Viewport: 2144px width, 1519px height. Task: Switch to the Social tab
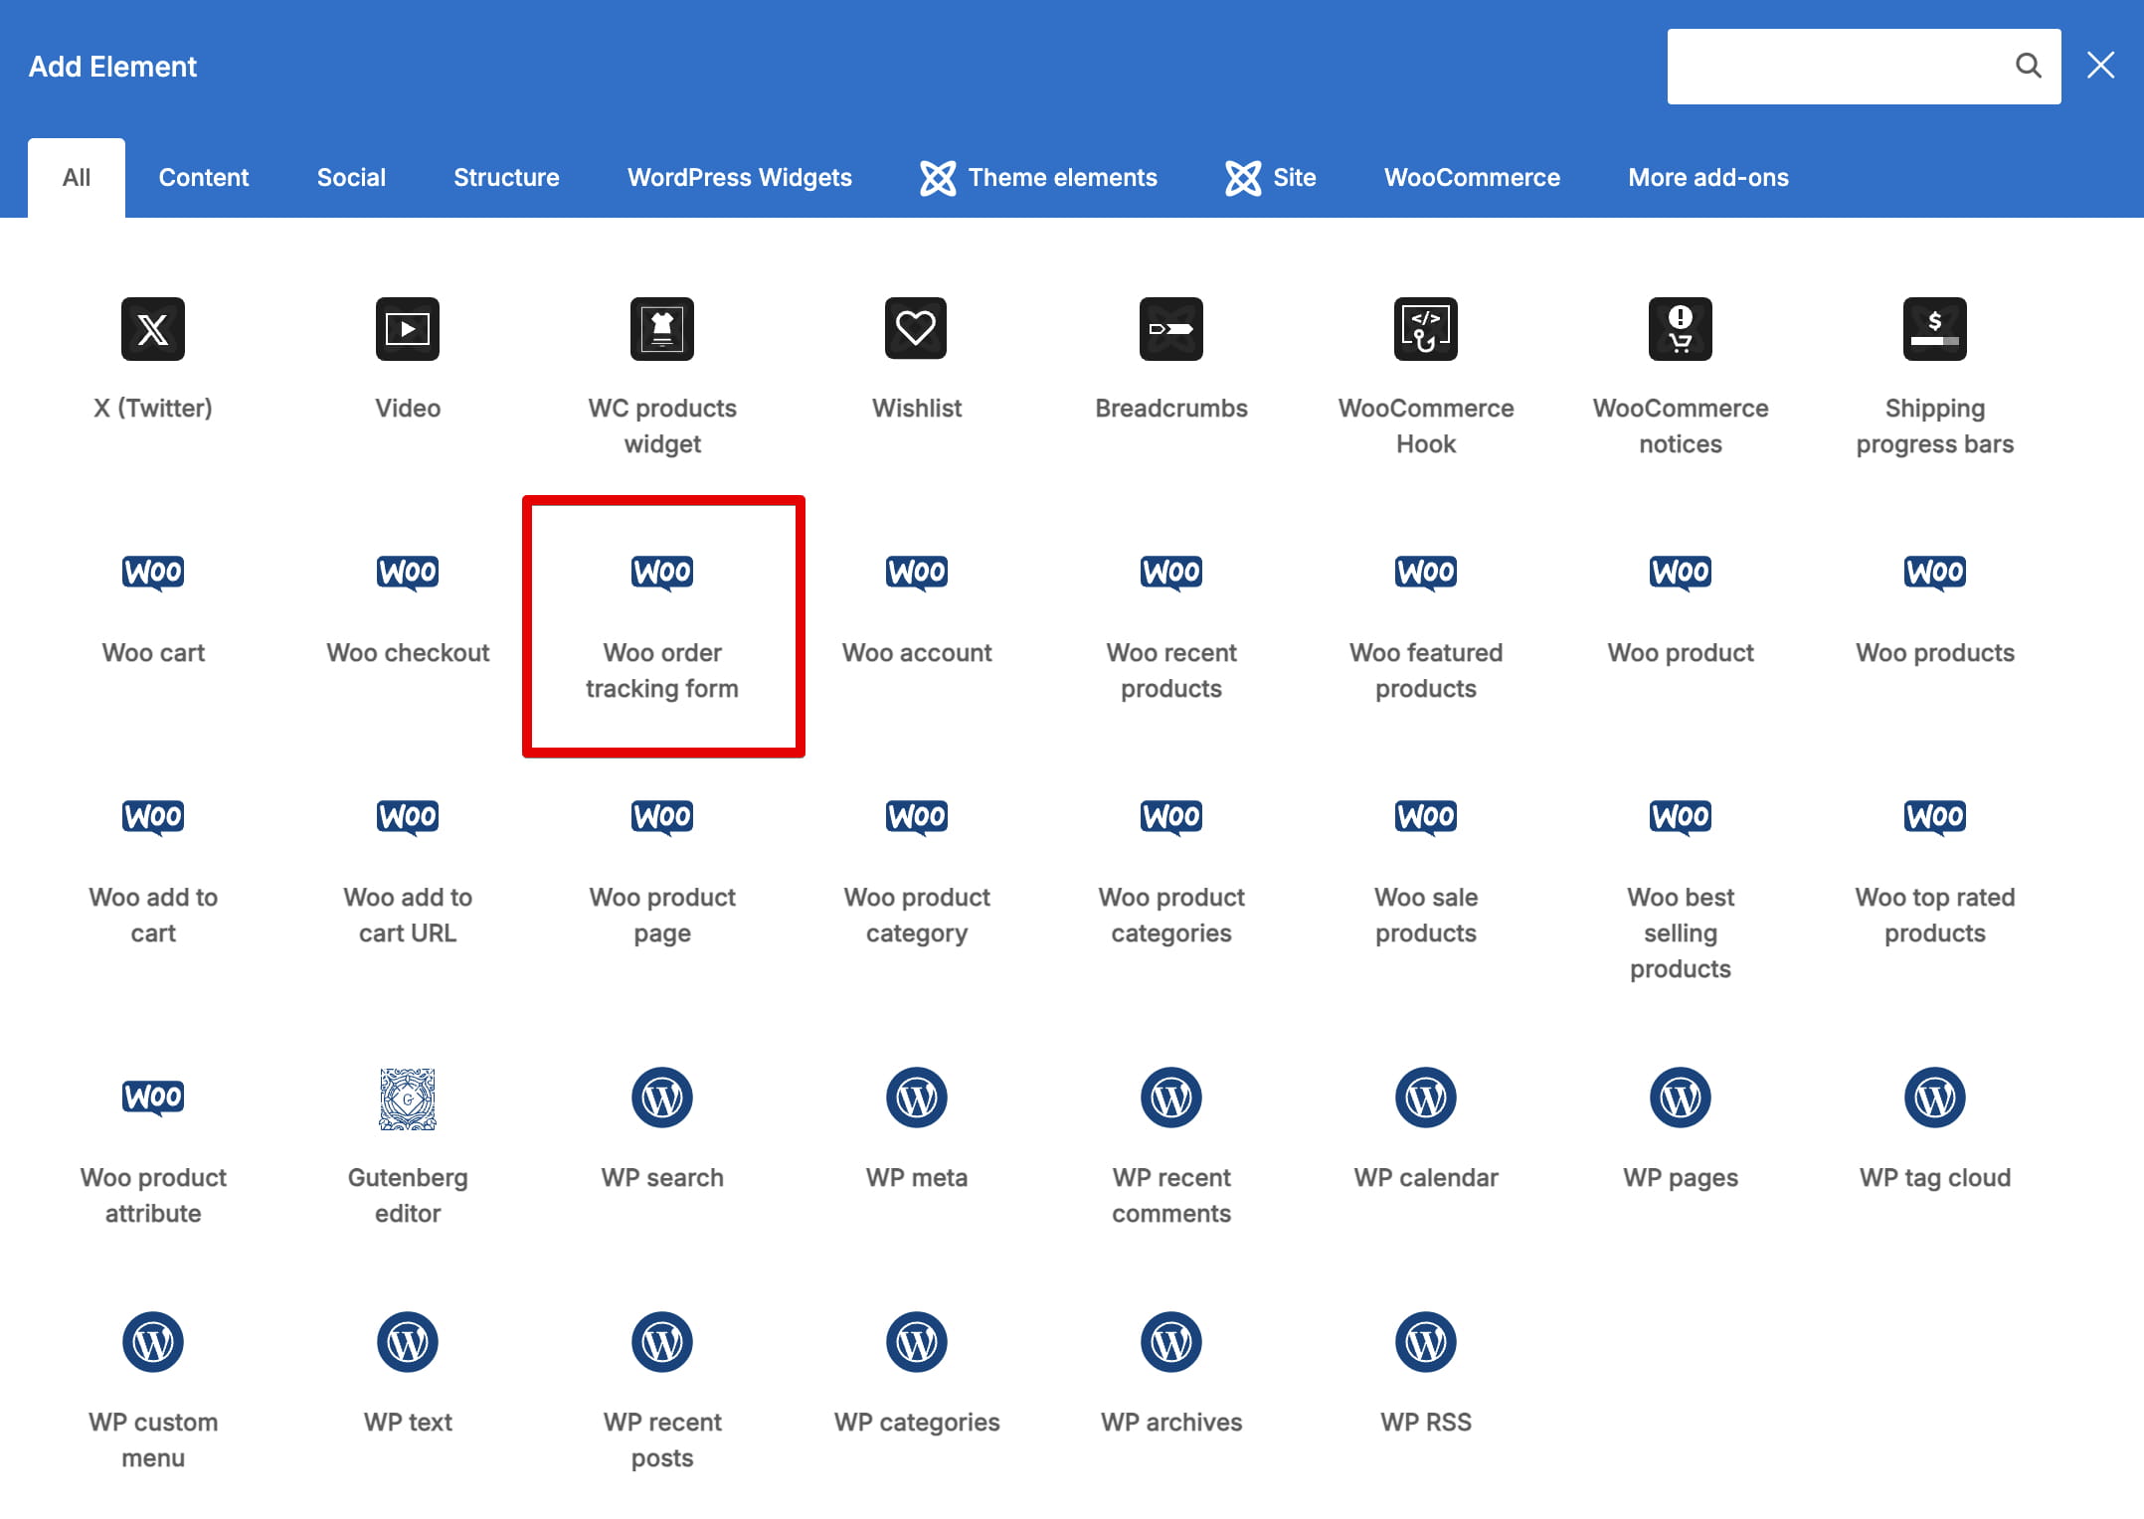coord(351,178)
